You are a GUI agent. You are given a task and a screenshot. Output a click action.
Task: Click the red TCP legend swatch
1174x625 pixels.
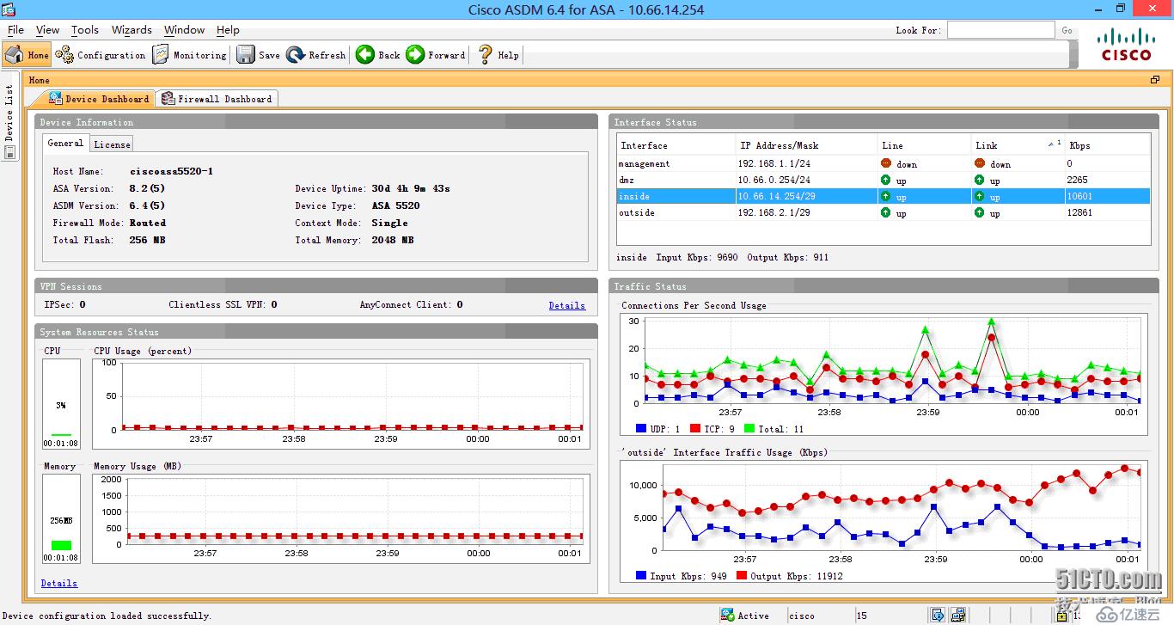pyautogui.click(x=694, y=429)
